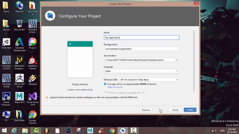Open the Language dropdown set to Kotlin

click(142, 71)
